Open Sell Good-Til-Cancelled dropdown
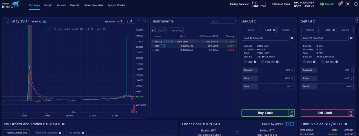Viewport: 359px width, 136px height. 325,38
